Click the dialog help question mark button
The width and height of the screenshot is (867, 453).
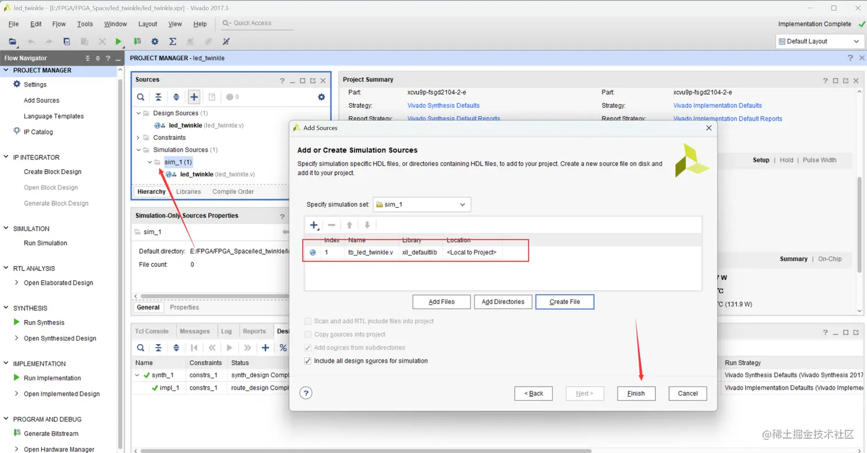point(306,393)
